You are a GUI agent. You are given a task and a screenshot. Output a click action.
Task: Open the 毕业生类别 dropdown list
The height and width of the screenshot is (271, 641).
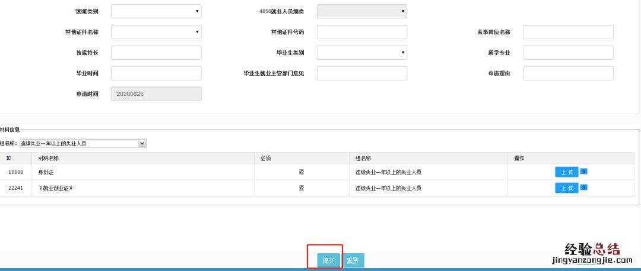[x=361, y=53]
